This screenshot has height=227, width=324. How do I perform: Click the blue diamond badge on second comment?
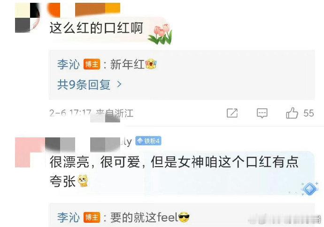tap(309, 189)
